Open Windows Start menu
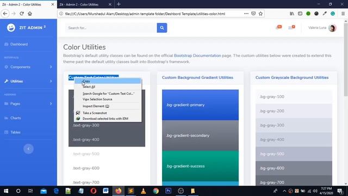Screen dimensions: 348x196 6,191
